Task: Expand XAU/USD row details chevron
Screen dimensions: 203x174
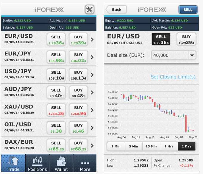Action: 92,110
